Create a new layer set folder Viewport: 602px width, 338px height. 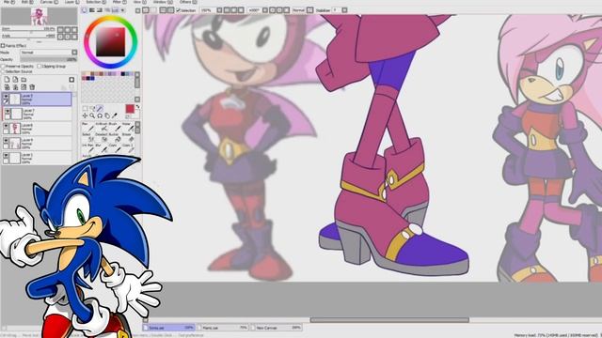24,79
